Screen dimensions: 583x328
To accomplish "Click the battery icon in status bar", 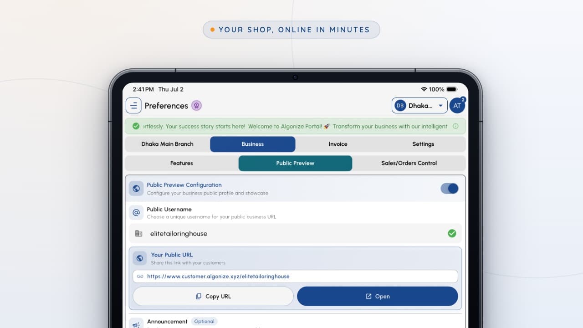I will 452,89.
